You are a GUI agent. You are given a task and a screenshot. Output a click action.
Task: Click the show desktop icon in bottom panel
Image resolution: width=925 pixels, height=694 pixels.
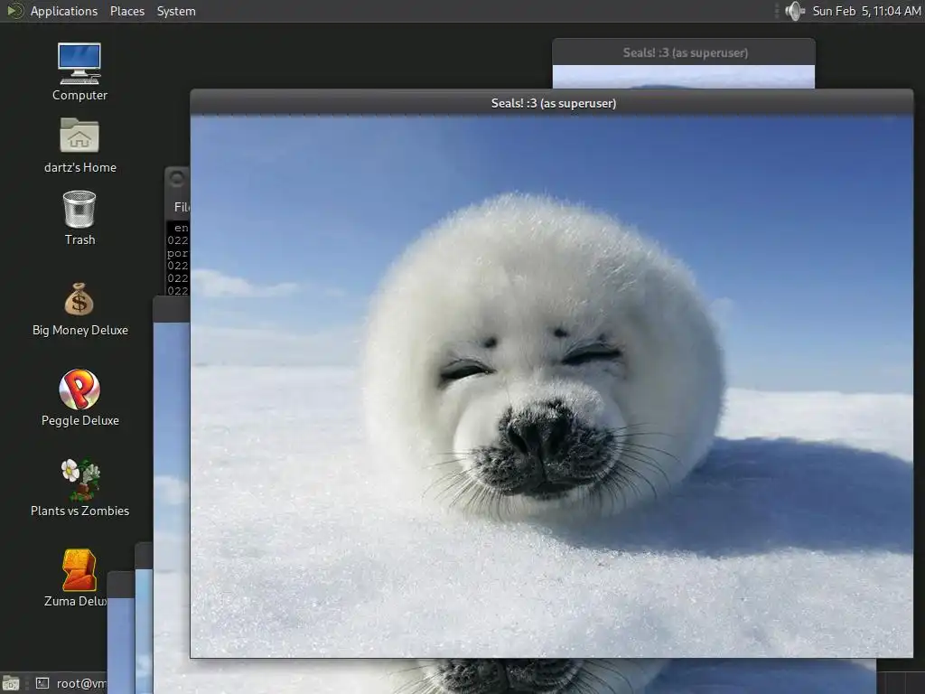[11, 683]
